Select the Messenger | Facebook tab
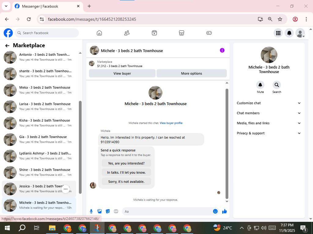This screenshot has width=313, height=234. (47, 6)
